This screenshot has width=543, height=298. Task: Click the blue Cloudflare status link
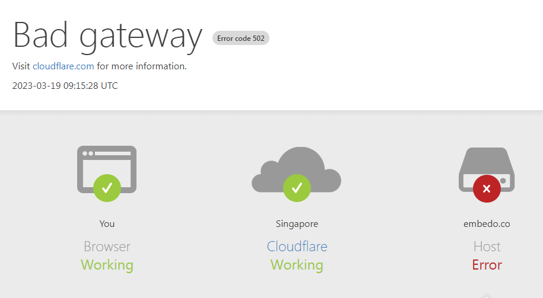coord(297,246)
